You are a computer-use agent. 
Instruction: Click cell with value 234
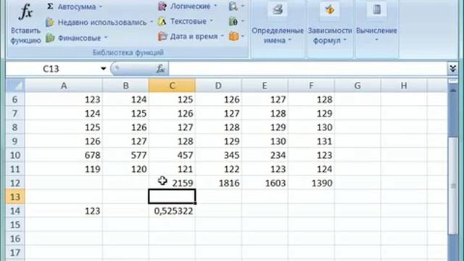click(x=265, y=155)
